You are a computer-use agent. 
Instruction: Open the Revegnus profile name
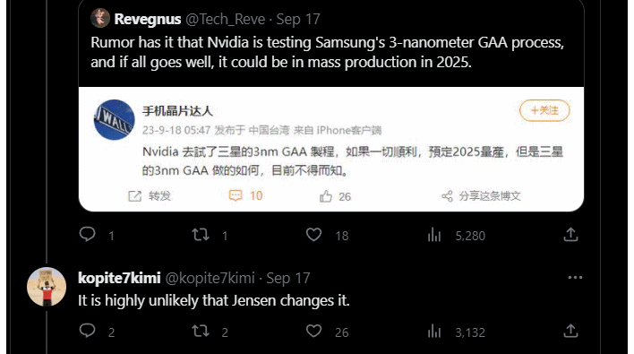coord(148,19)
